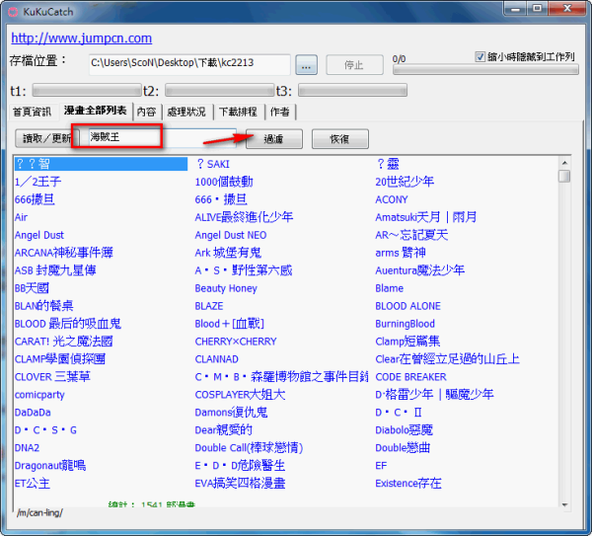Select the 'ACONY' entry
This screenshot has width=592, height=536.
[x=392, y=199]
